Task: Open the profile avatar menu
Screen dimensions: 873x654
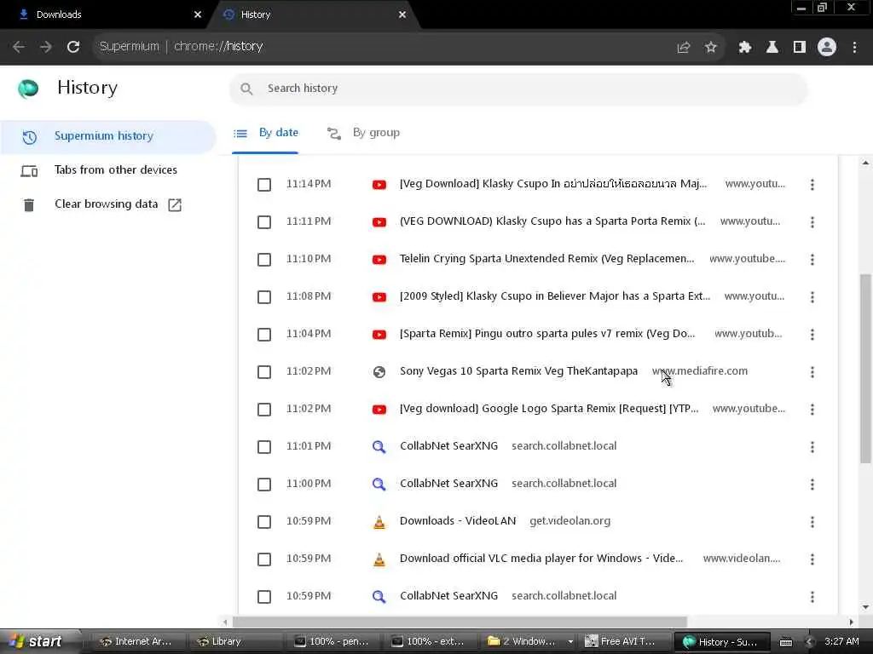Action: pos(827,48)
